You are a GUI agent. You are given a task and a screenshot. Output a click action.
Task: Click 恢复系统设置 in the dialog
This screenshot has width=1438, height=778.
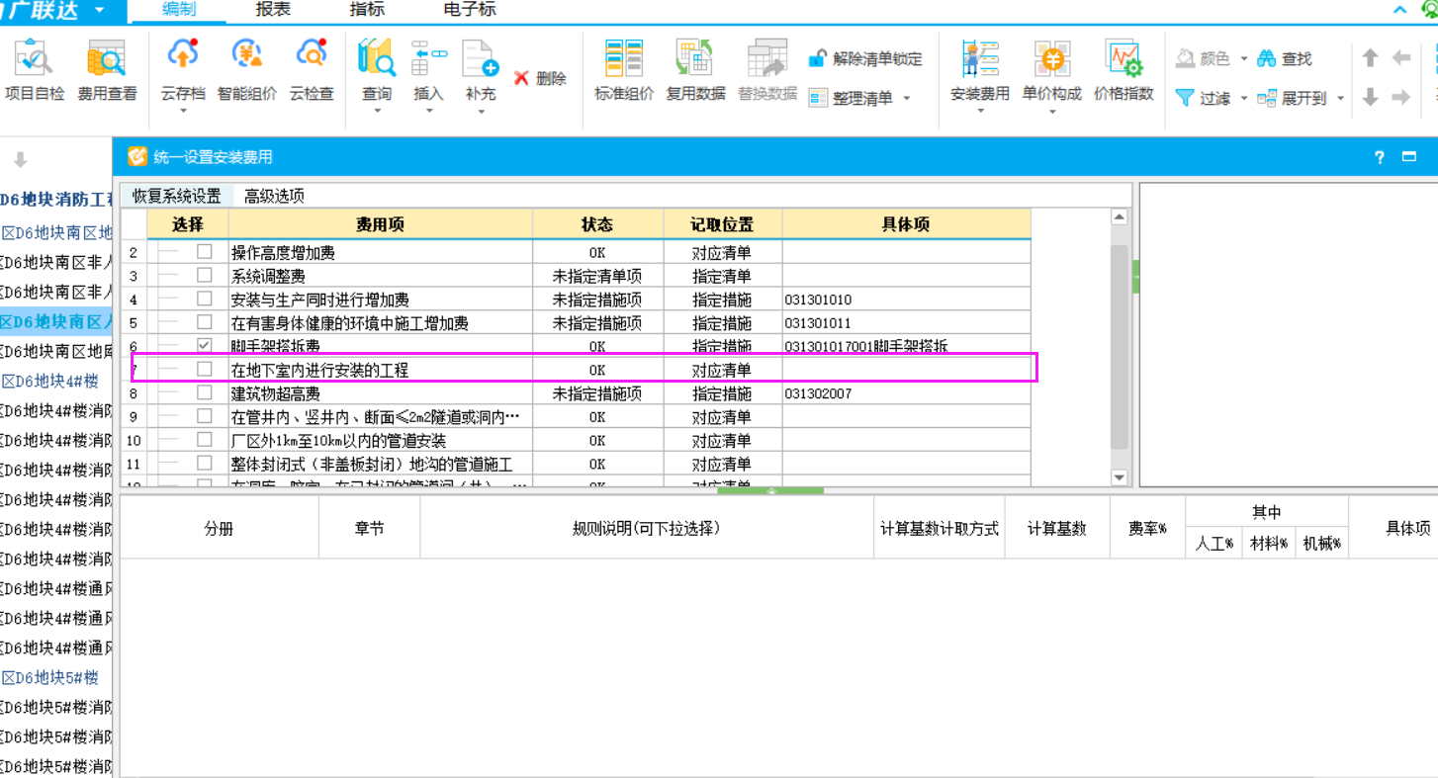(177, 196)
